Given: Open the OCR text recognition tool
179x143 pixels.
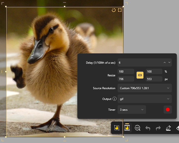Looking at the screenshot, I should [137, 128].
